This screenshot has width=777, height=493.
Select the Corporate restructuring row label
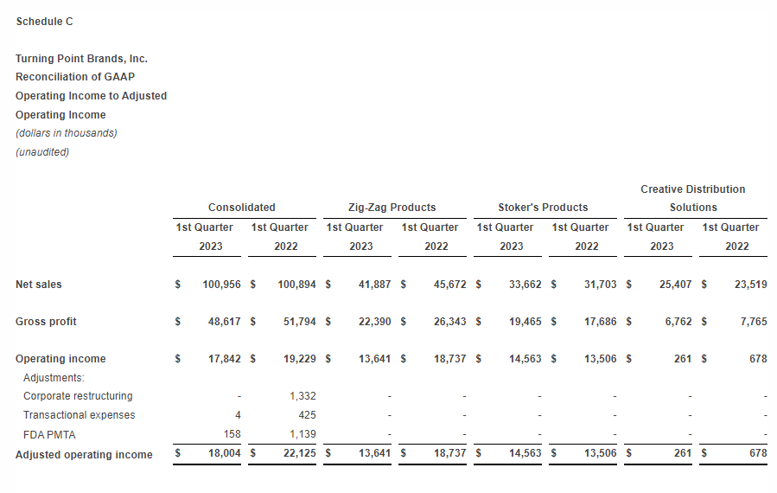[78, 396]
